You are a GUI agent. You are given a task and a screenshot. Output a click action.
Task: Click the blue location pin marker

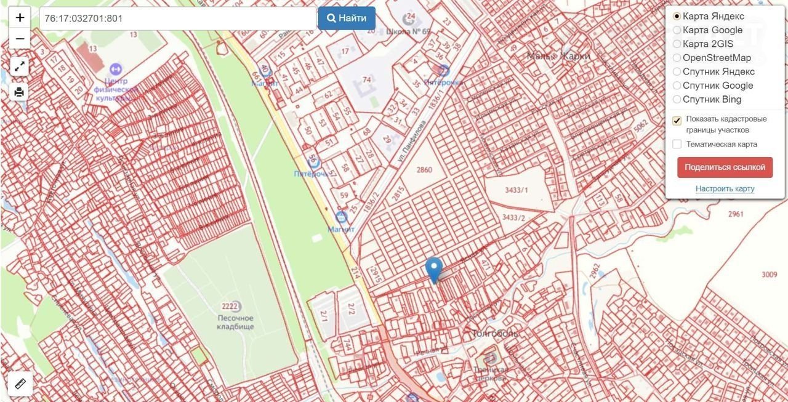click(x=434, y=268)
